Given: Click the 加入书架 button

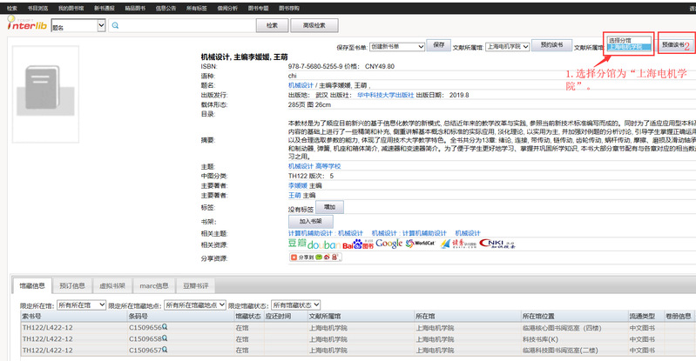Looking at the screenshot, I should pos(309,221).
